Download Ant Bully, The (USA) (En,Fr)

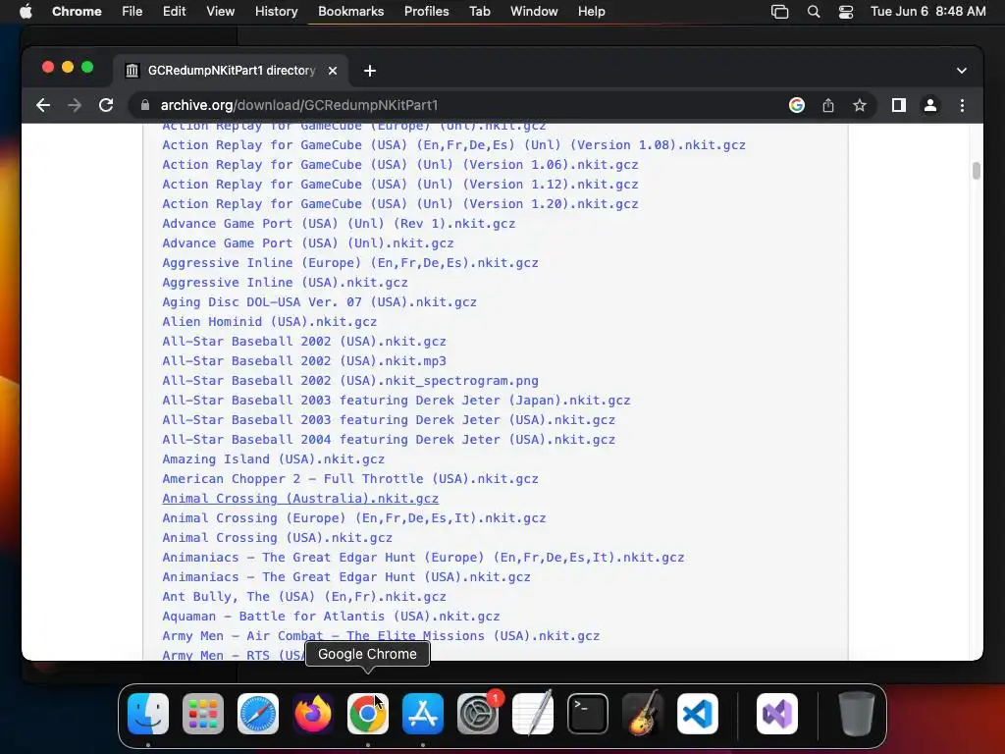coord(304,596)
